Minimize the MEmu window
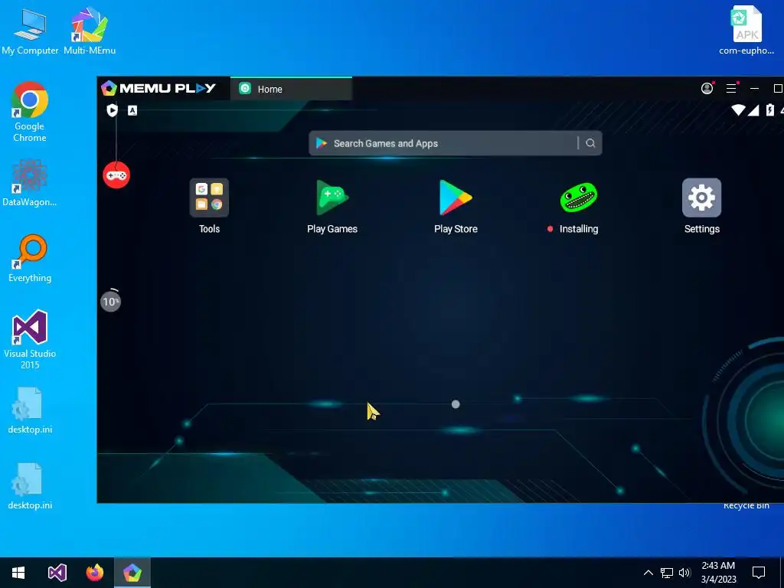The image size is (784, 588). coord(754,89)
